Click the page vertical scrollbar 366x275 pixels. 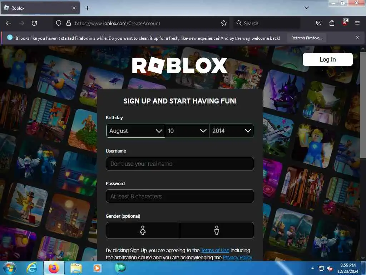click(x=363, y=105)
